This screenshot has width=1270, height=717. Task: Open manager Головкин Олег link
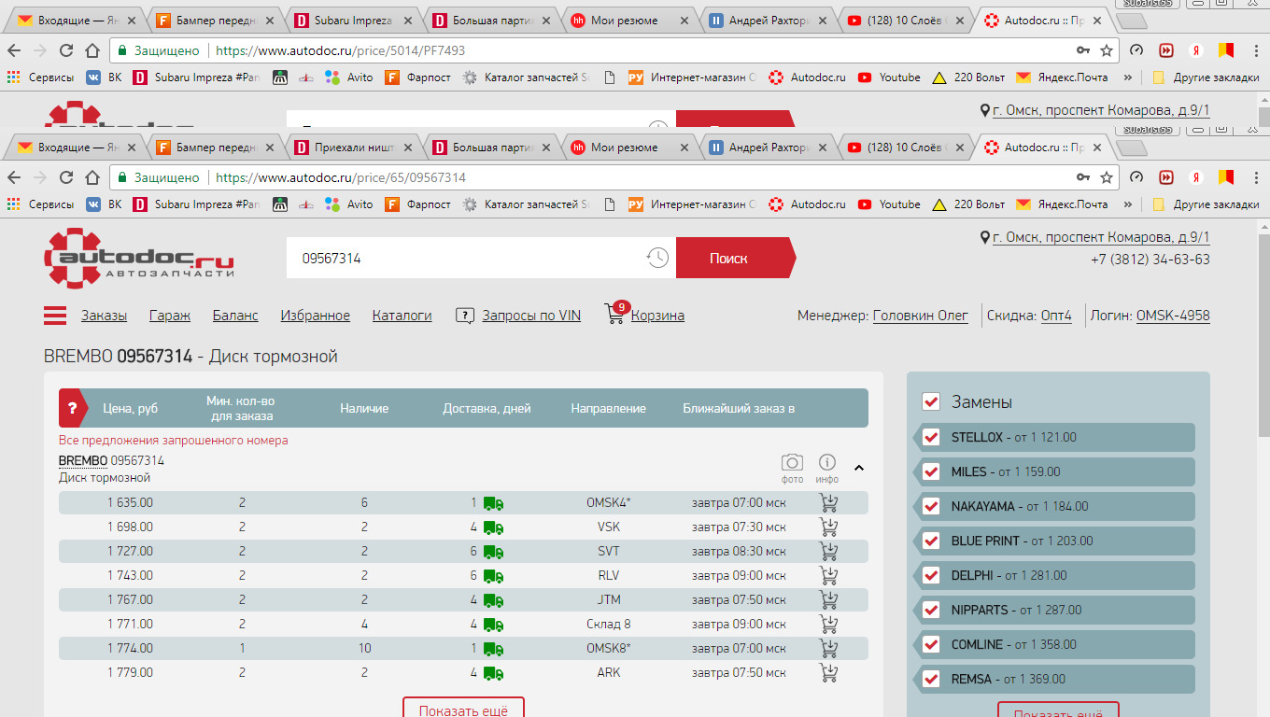point(921,316)
